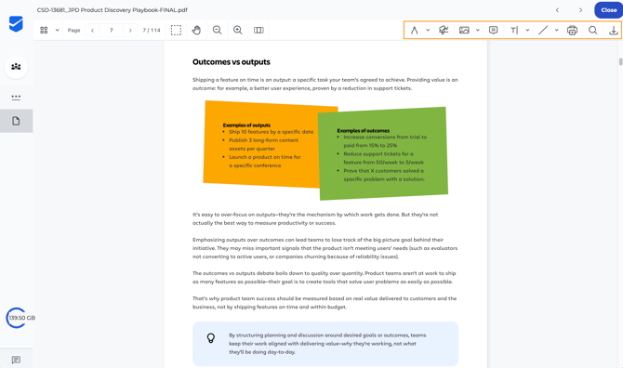Image resolution: width=623 pixels, height=368 pixels.
Task: Select the marquee selection tool
Action: point(176,30)
